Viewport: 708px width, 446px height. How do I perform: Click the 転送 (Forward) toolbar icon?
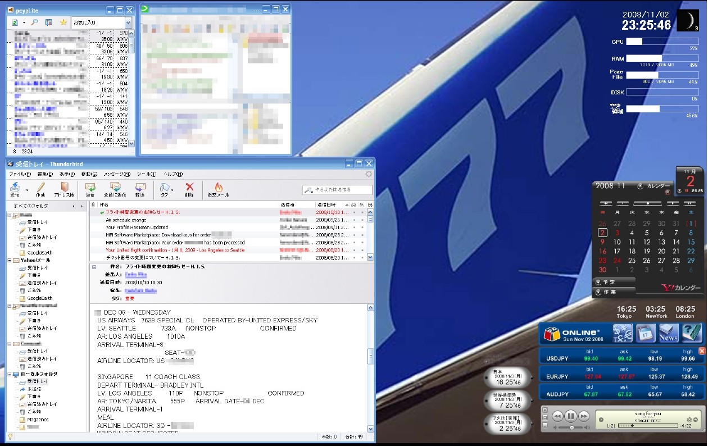140,188
